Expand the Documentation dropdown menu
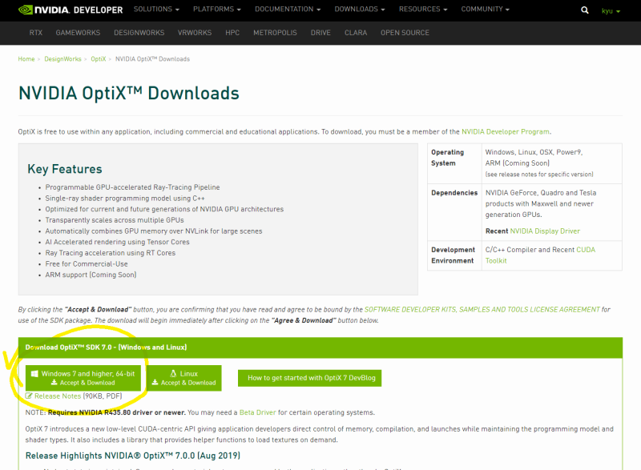Viewport: 641px width, 470px height. click(x=288, y=9)
